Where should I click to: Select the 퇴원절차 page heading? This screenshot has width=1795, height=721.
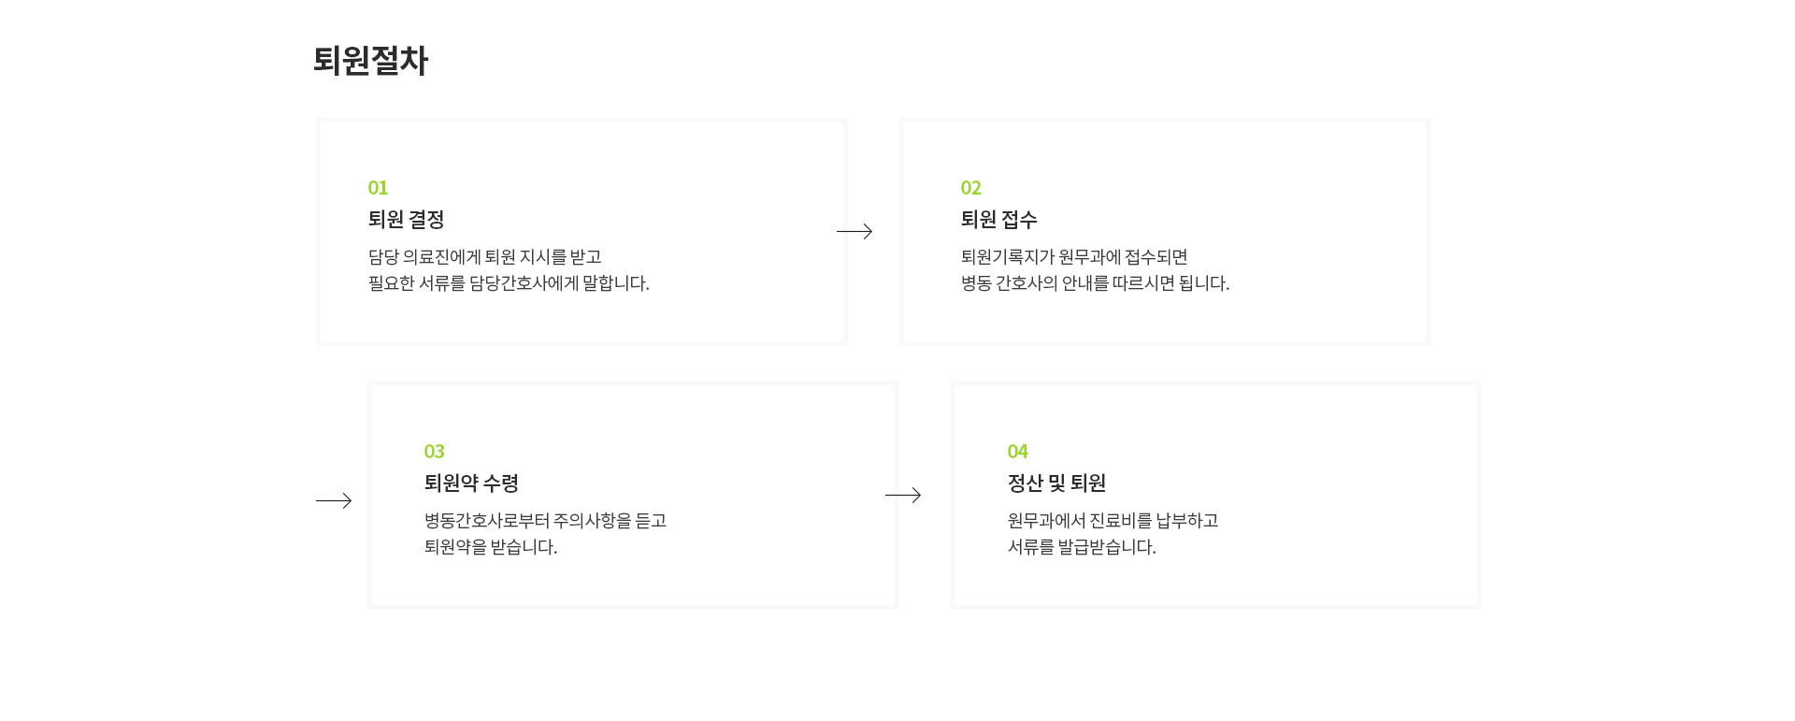(x=370, y=61)
